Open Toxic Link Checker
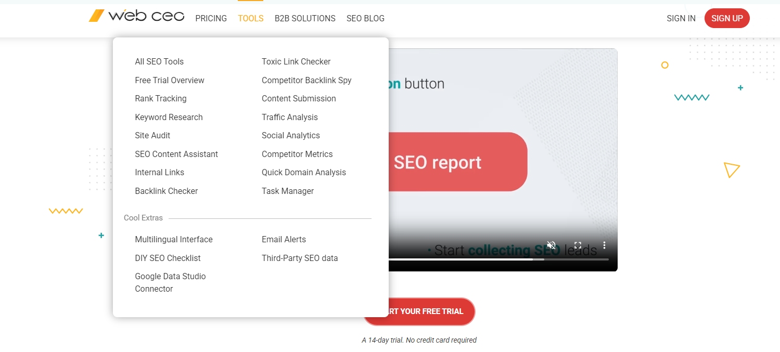Viewport: 780px width, 352px height. 296,62
